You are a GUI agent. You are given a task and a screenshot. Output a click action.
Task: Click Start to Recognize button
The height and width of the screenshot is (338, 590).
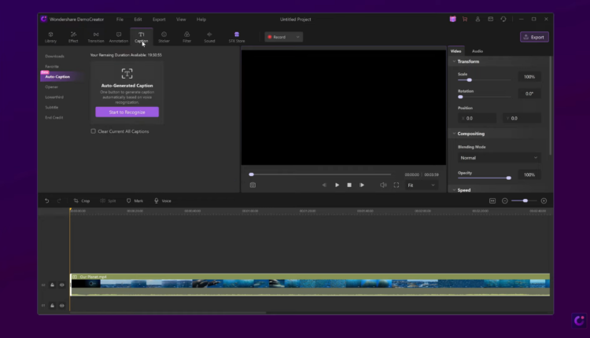pyautogui.click(x=127, y=112)
